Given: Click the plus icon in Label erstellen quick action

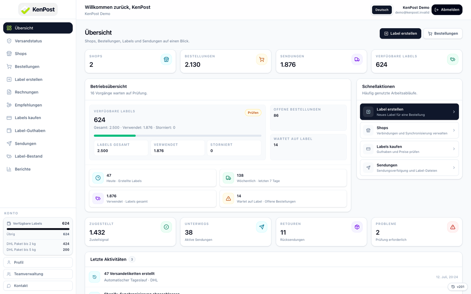Looking at the screenshot, I should pyautogui.click(x=368, y=112).
